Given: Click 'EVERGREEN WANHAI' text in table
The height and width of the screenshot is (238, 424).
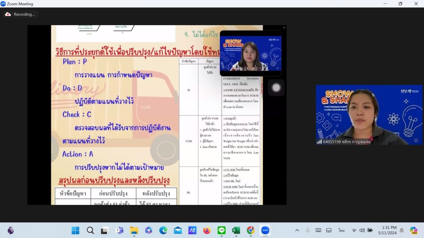Looking at the screenshot, I should point(241,79).
